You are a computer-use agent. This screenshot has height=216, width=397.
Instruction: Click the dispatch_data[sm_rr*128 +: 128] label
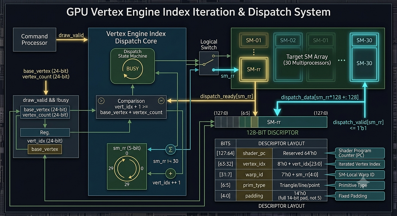(320, 97)
